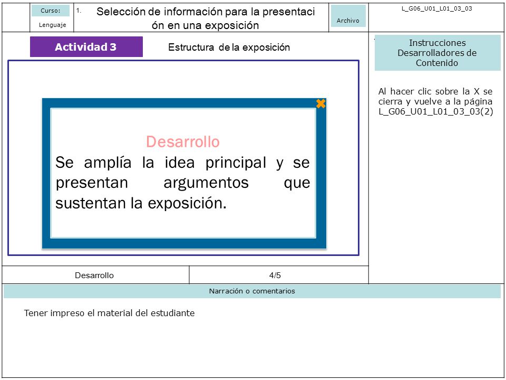
Task: Click the pink 'Desarrollo' popup title
Action: [x=183, y=141]
